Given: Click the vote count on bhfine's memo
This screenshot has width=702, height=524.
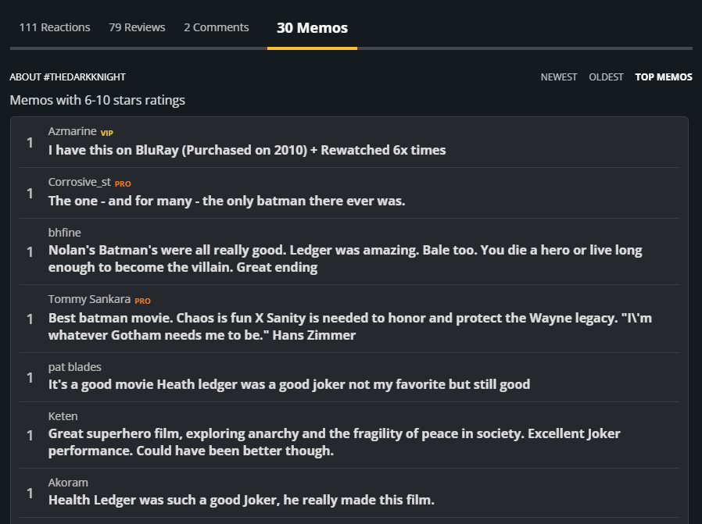Looking at the screenshot, I should pyautogui.click(x=30, y=251).
